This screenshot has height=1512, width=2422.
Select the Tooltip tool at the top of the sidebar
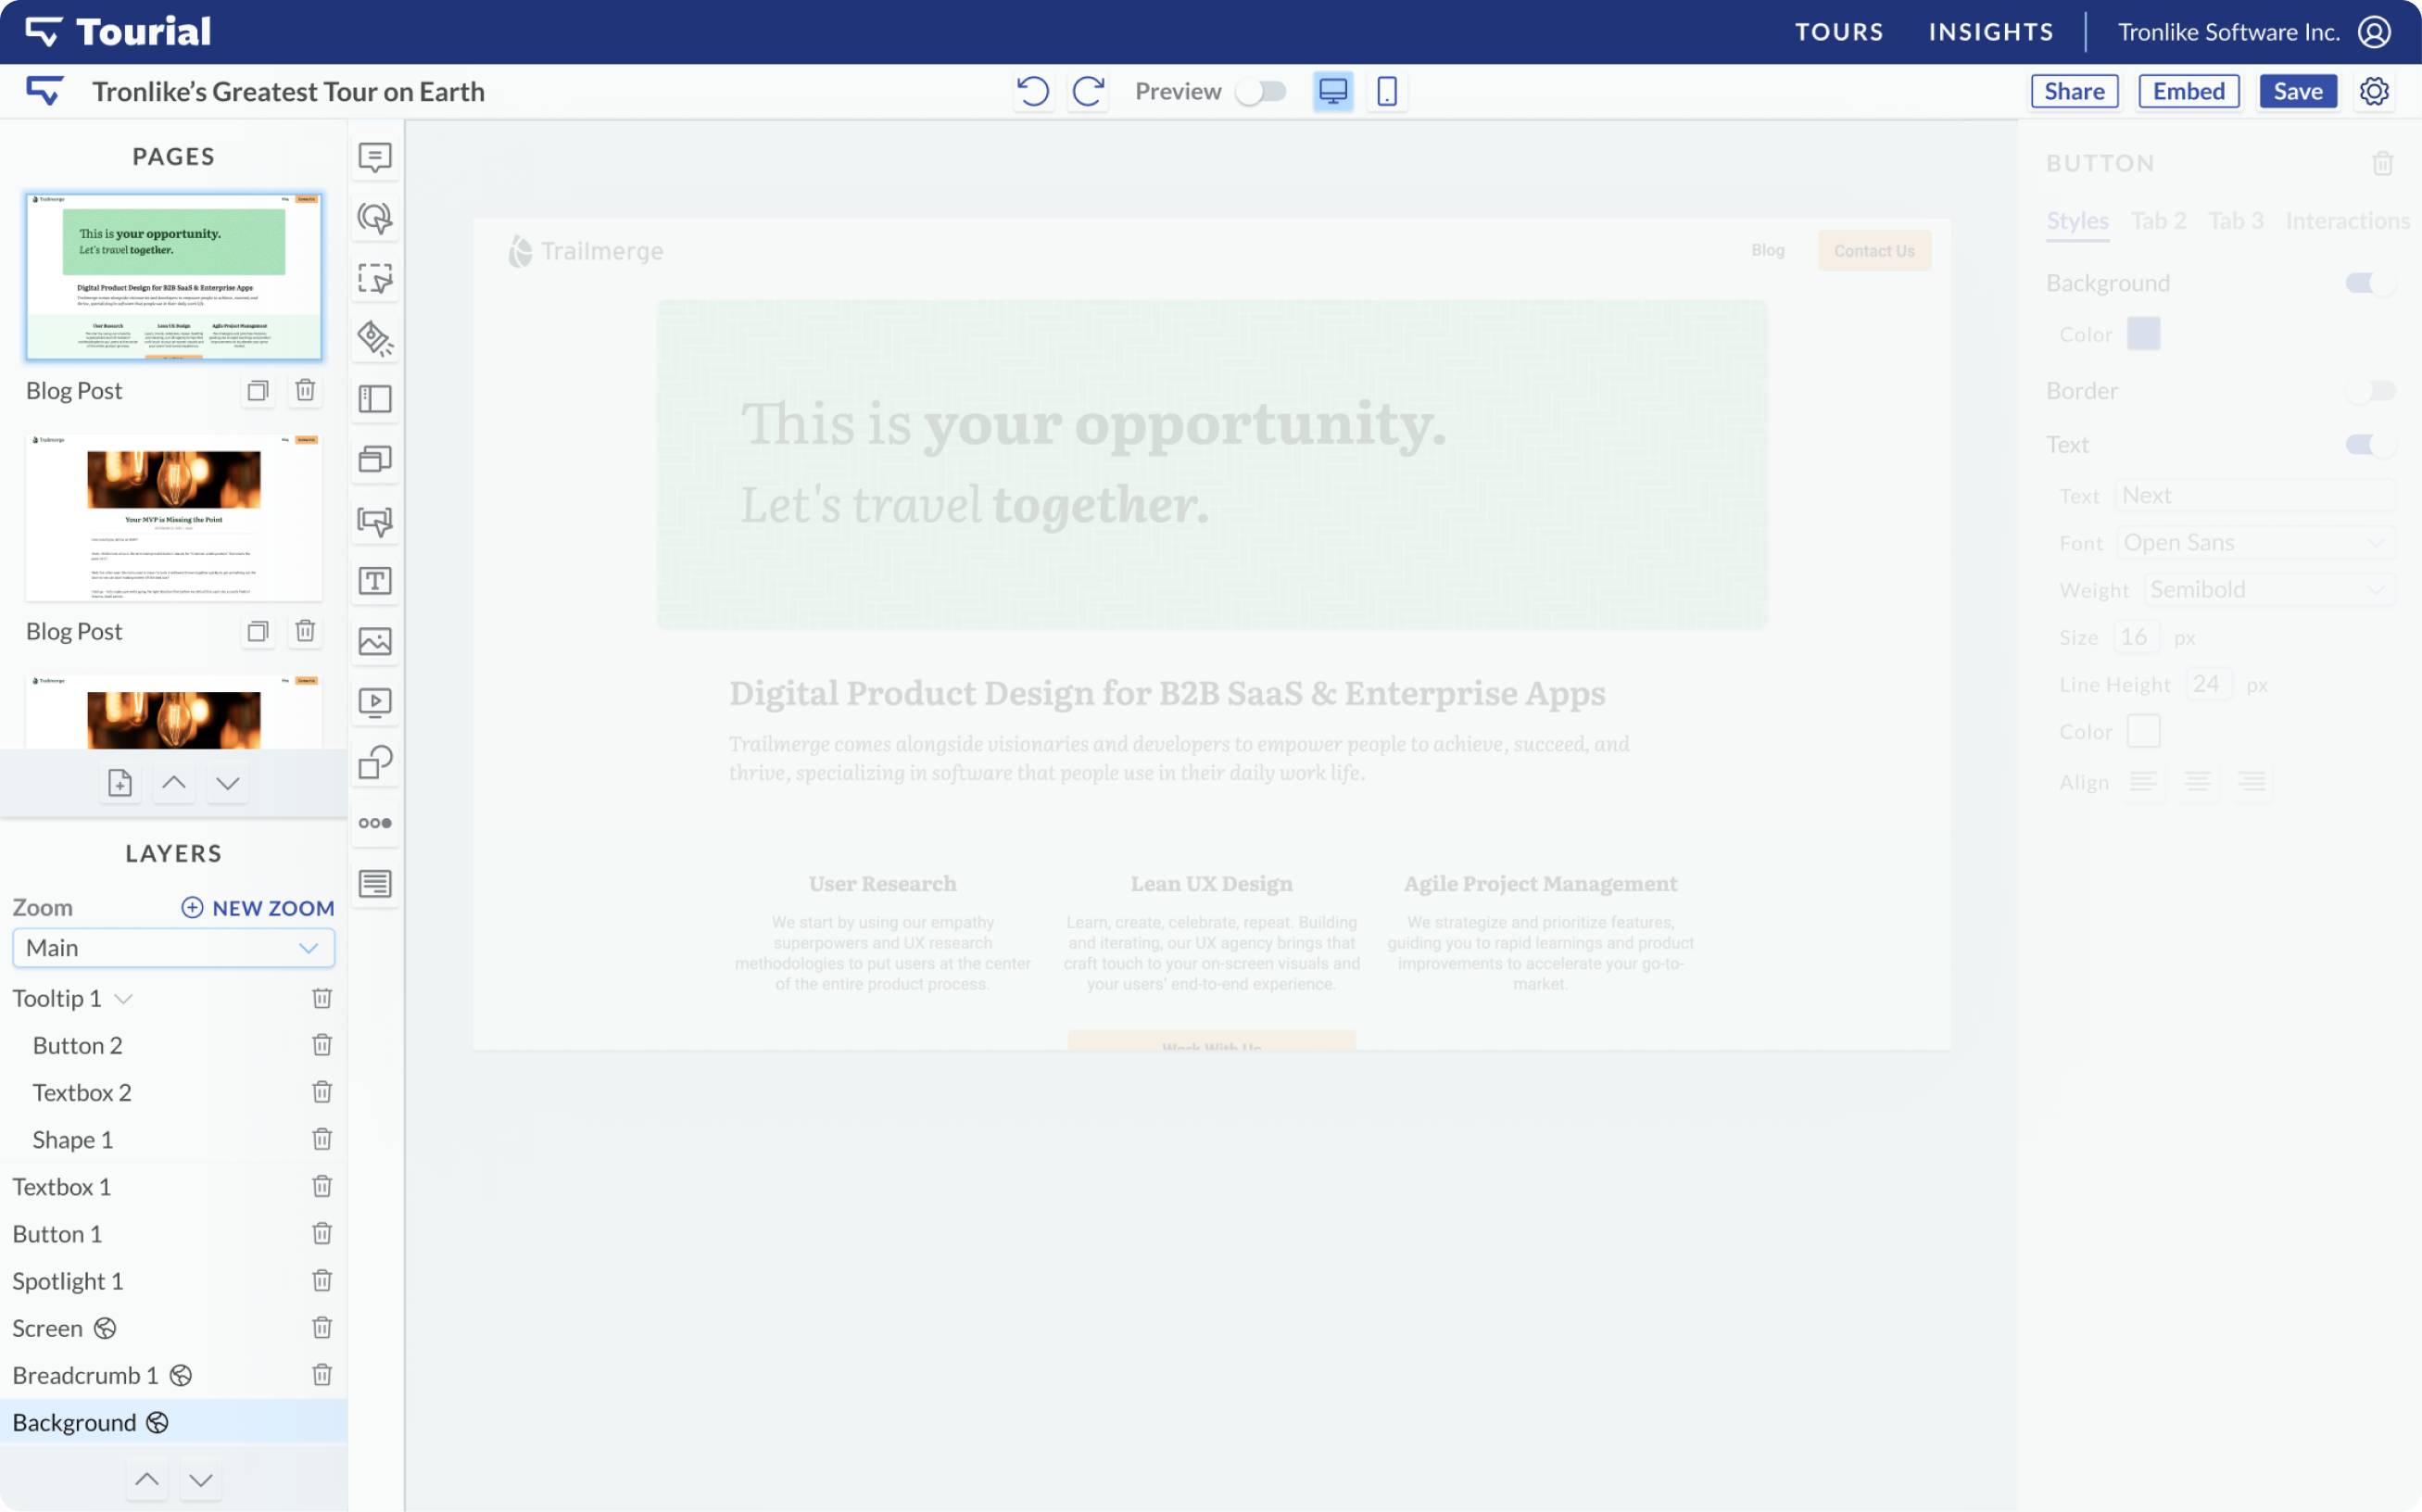(375, 157)
